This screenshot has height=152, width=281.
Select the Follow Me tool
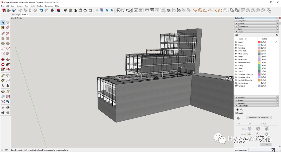point(8,64)
